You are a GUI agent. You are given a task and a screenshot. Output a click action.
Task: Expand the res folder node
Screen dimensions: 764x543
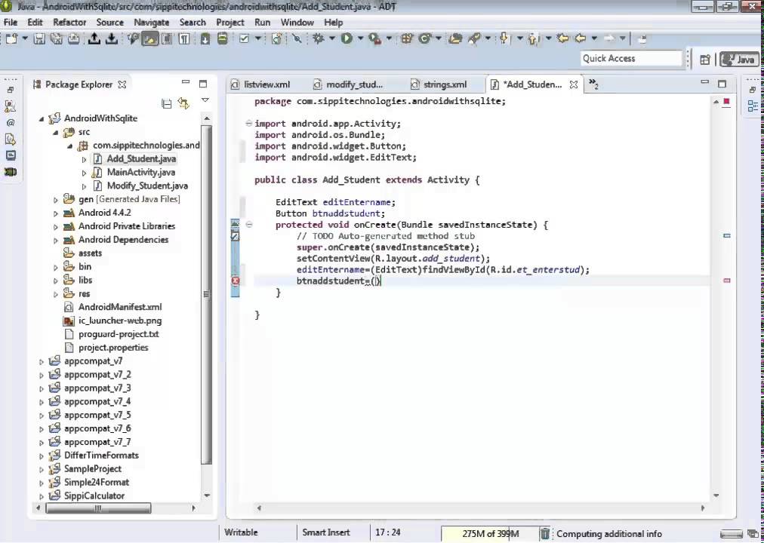tap(56, 294)
